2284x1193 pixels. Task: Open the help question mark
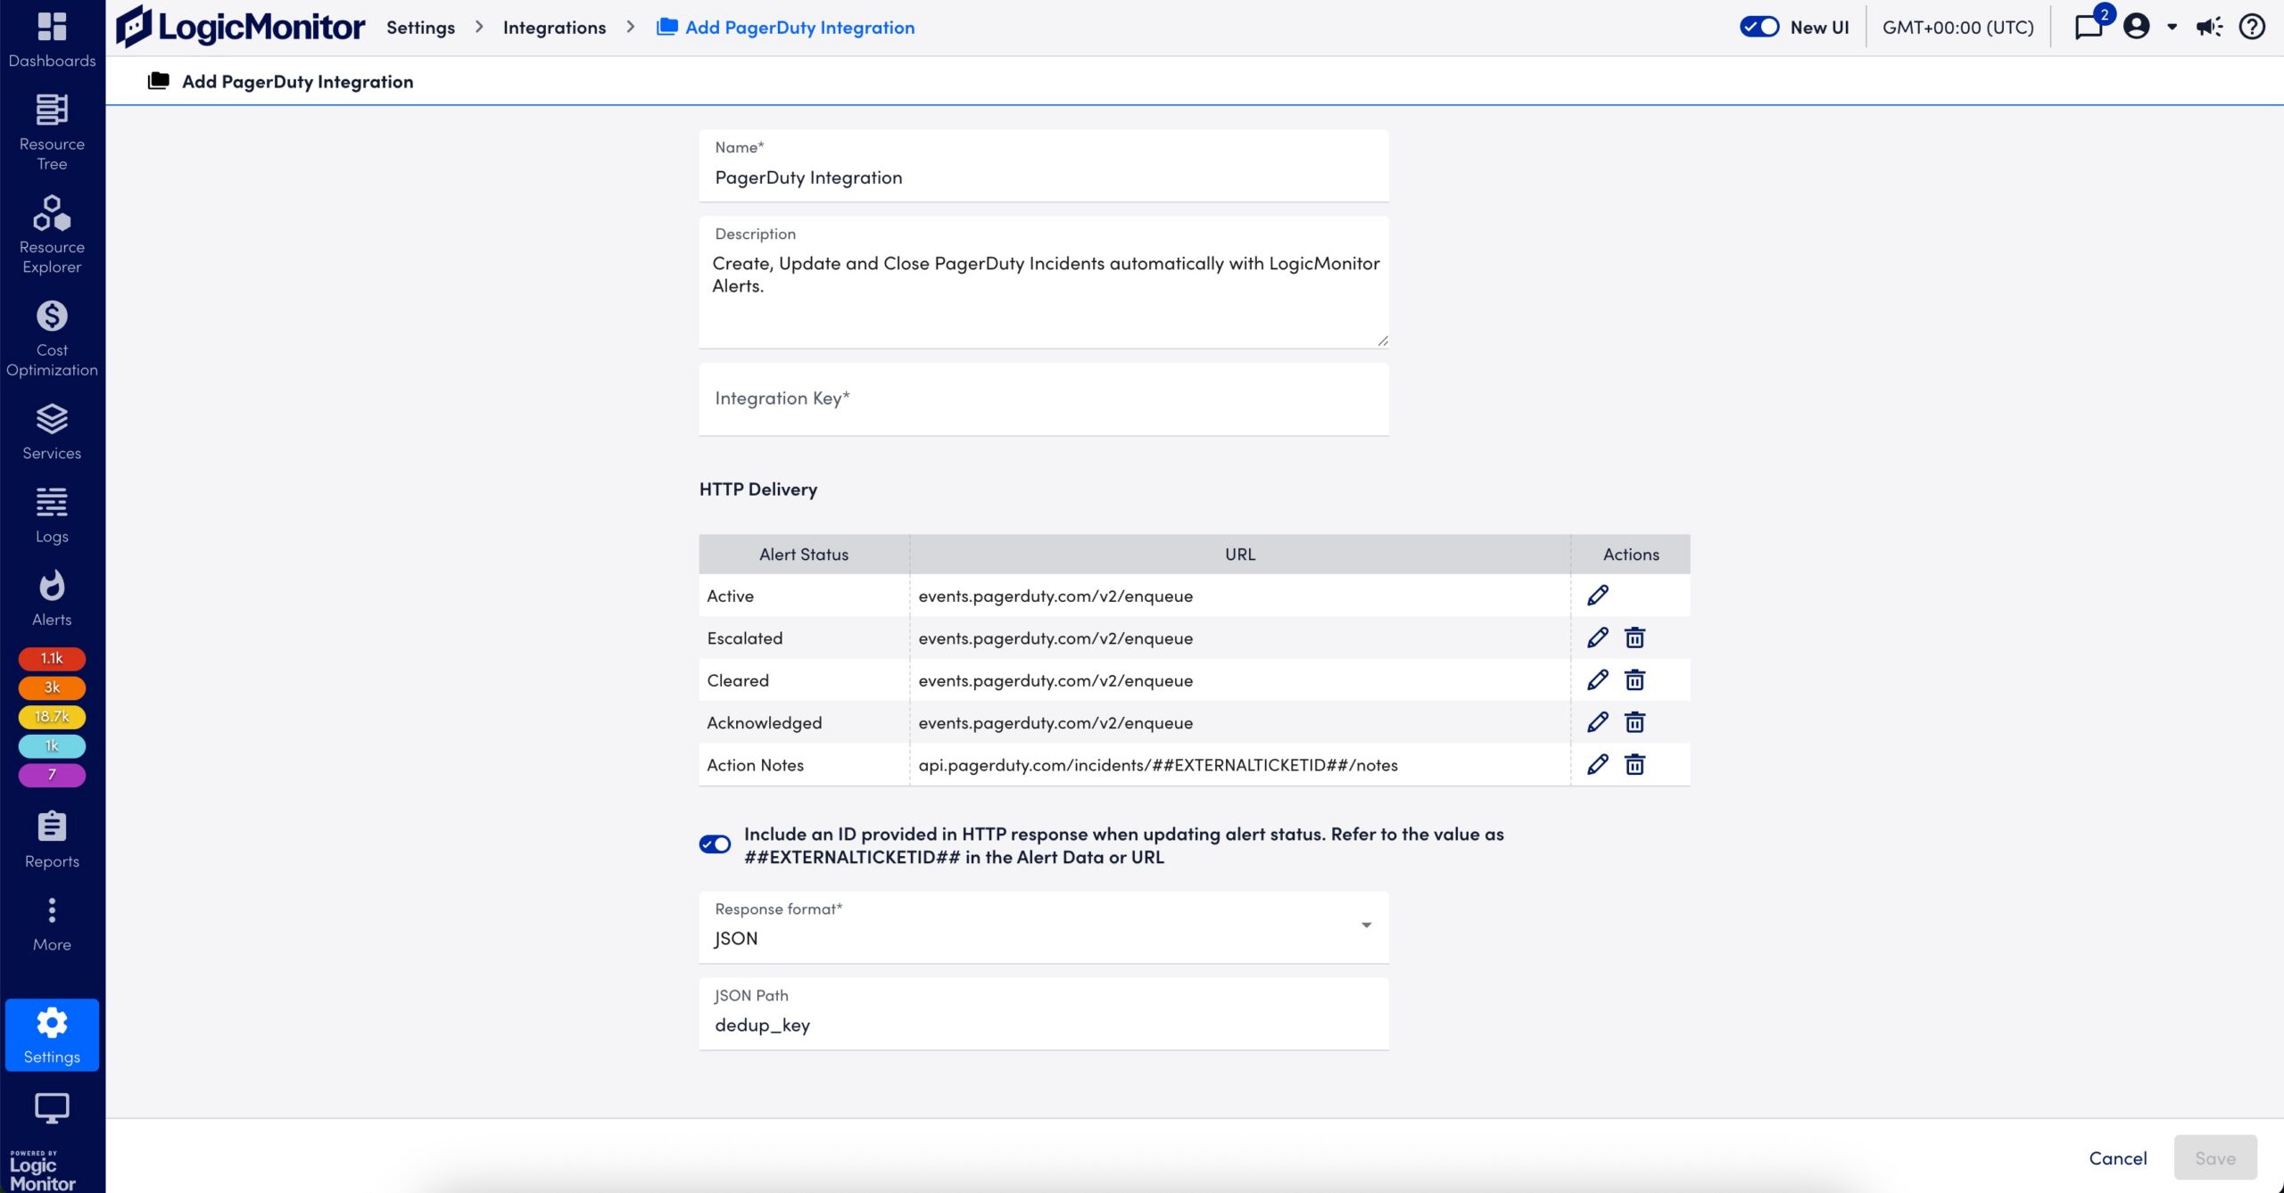click(x=2251, y=27)
